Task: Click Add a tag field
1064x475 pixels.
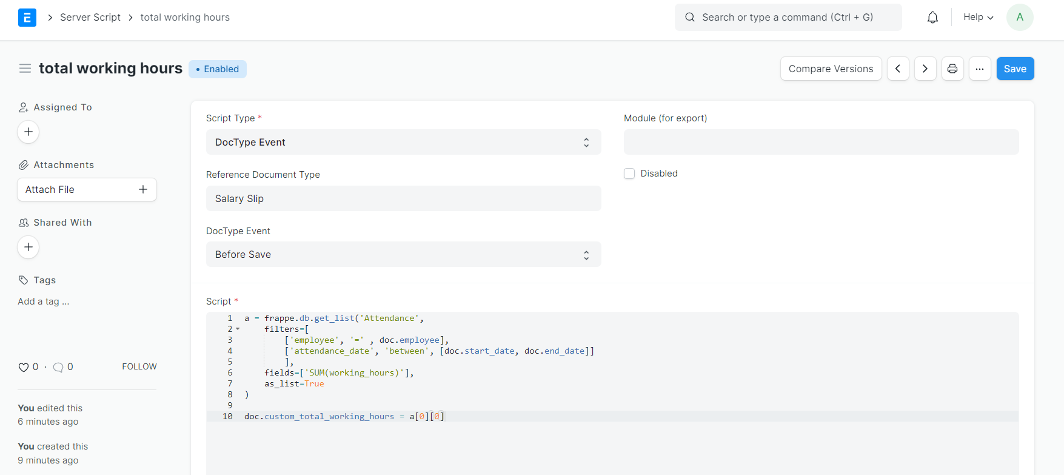Action: click(x=44, y=302)
